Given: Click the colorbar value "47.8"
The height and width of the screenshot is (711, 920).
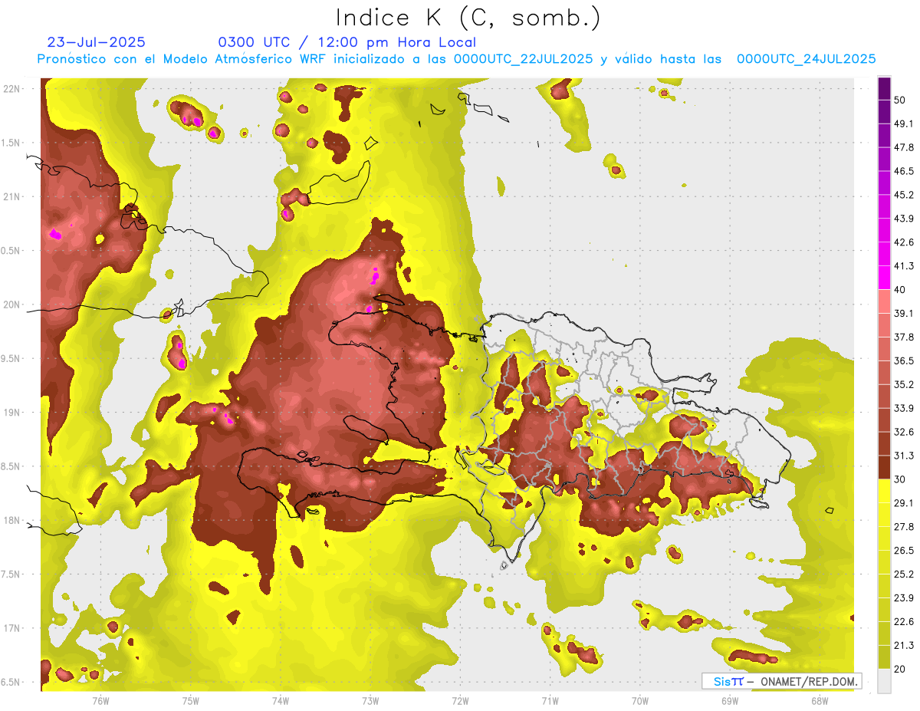Looking at the screenshot, I should click(x=904, y=147).
